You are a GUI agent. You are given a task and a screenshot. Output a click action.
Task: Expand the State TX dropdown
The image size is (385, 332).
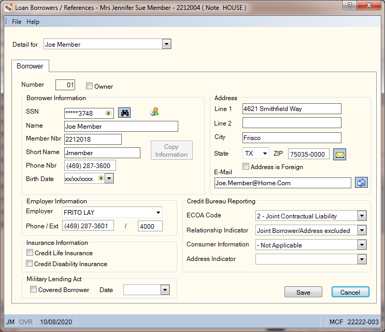(265, 154)
